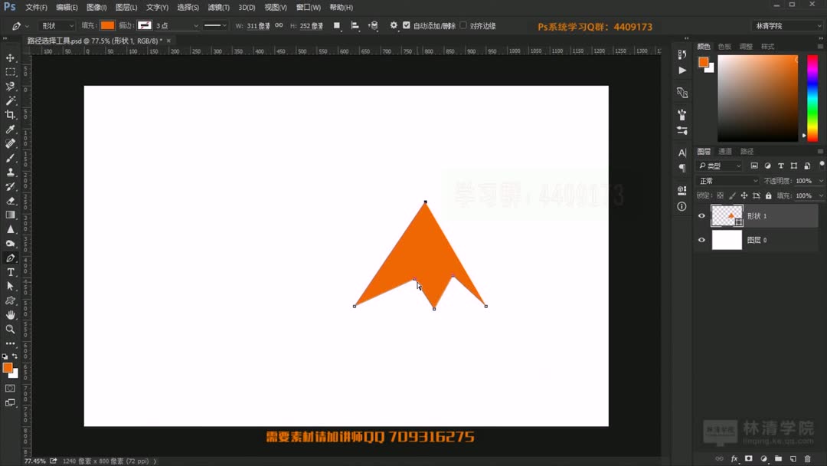Switch to the 通道 tab
The width and height of the screenshot is (827, 466).
click(726, 150)
